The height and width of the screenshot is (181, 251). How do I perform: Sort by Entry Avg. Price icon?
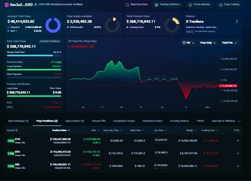click(121, 130)
